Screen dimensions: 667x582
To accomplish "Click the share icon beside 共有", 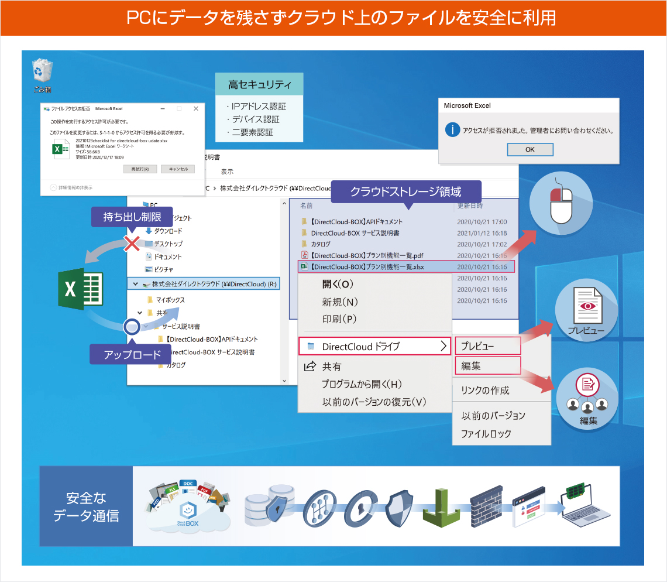I will click(x=310, y=366).
